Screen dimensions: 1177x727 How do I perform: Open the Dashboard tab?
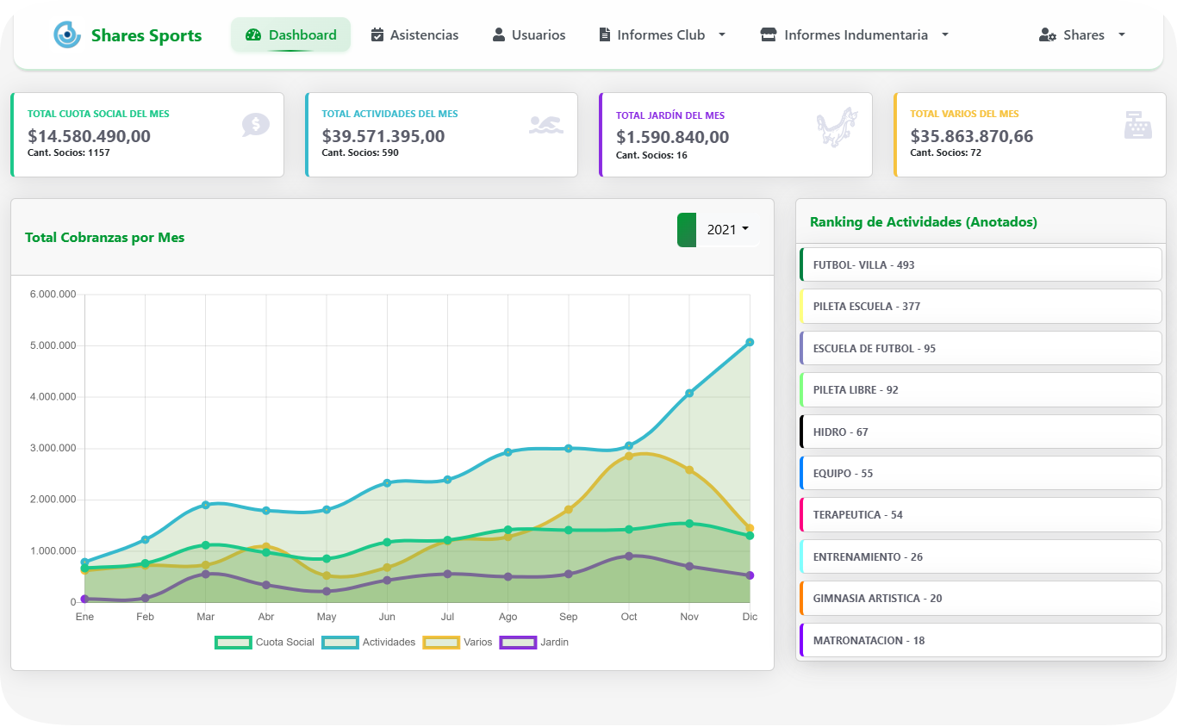tap(290, 35)
